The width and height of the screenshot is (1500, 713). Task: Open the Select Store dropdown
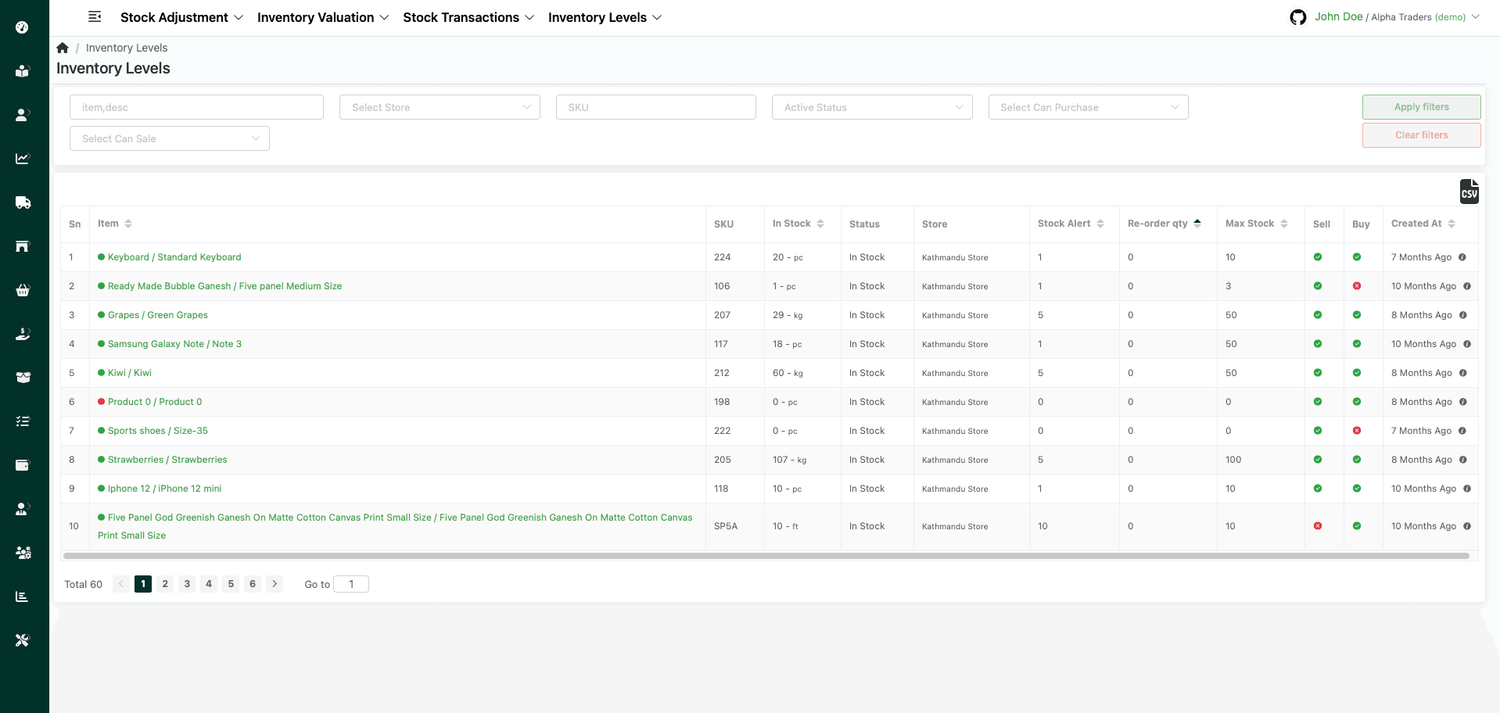tap(440, 107)
